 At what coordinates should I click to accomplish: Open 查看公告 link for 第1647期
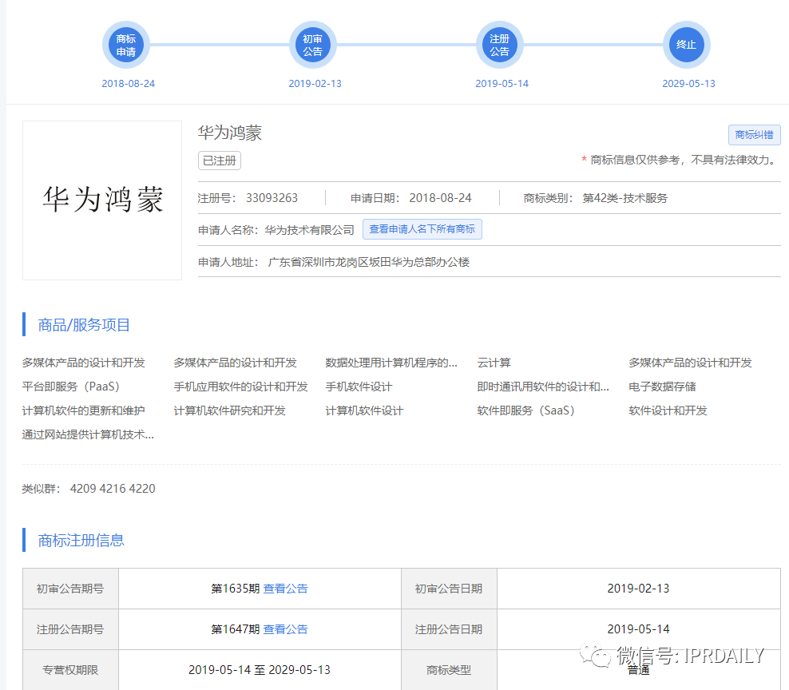coord(285,629)
